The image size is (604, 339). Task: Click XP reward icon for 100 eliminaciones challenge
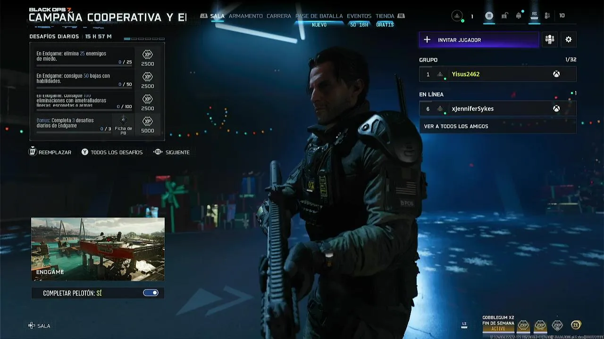tap(148, 99)
